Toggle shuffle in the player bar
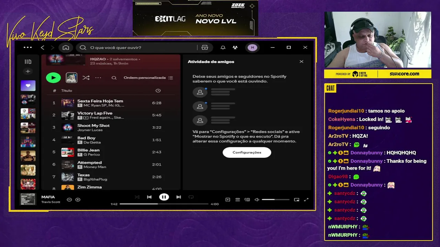 (x=137, y=197)
